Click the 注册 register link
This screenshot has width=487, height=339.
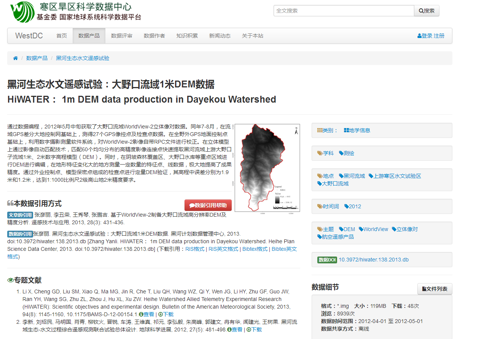click(439, 36)
